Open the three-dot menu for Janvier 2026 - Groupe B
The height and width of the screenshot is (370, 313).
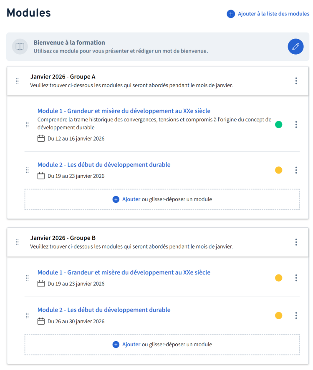tap(296, 242)
